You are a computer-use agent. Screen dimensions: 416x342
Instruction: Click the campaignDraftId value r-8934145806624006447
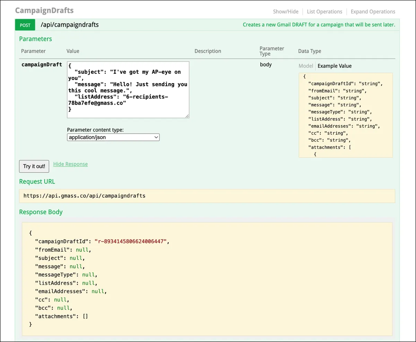click(x=131, y=241)
